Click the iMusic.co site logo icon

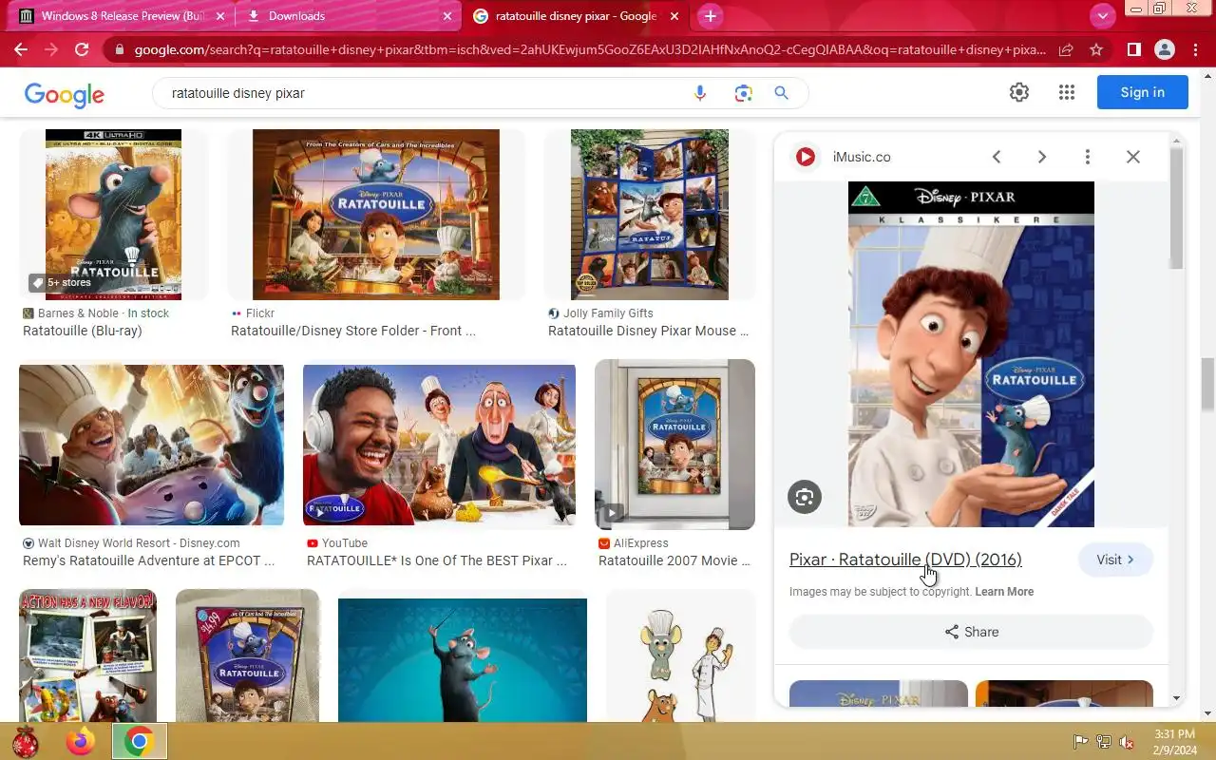coord(806,157)
